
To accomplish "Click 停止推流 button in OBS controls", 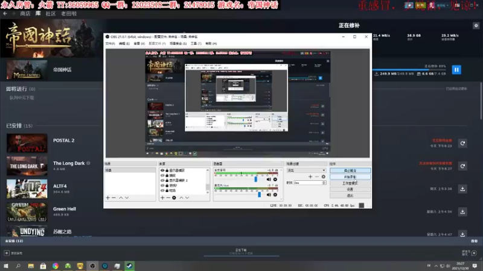I will coord(350,170).
